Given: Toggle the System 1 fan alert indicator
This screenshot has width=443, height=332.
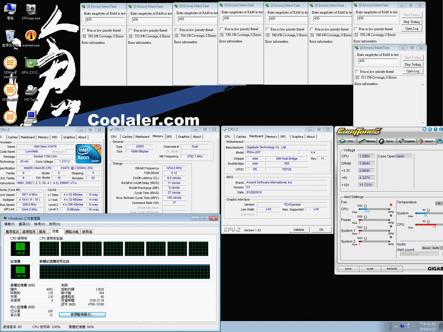Looking at the screenshot, I should pyautogui.click(x=391, y=226).
